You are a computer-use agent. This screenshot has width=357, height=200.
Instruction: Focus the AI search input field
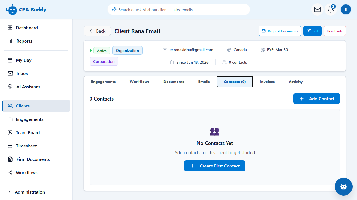(x=179, y=9)
